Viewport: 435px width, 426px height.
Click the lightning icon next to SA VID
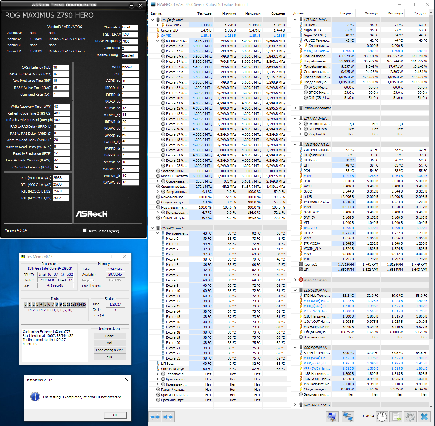pyautogui.click(x=158, y=36)
